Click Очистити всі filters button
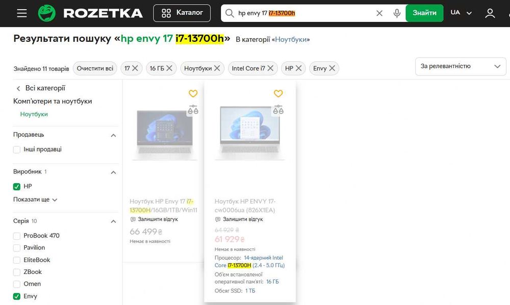The width and height of the screenshot is (510, 305). (95, 68)
